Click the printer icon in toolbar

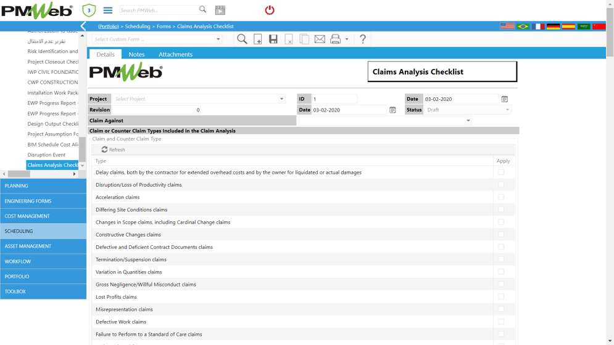[335, 39]
